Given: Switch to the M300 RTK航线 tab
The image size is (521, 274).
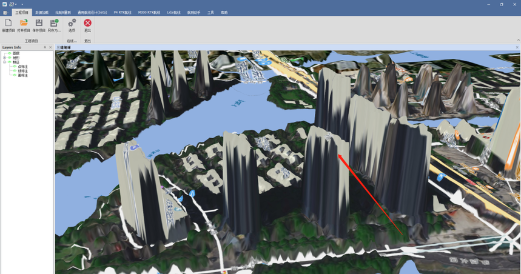Looking at the screenshot, I should [149, 13].
